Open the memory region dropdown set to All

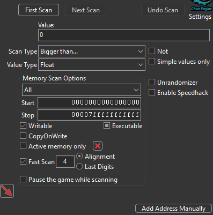82,90
